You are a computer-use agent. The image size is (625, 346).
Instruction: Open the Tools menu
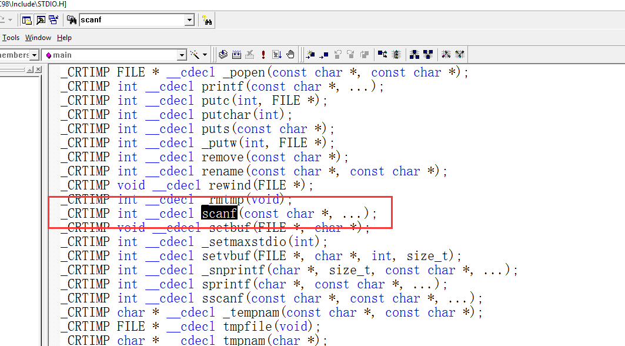pos(11,38)
